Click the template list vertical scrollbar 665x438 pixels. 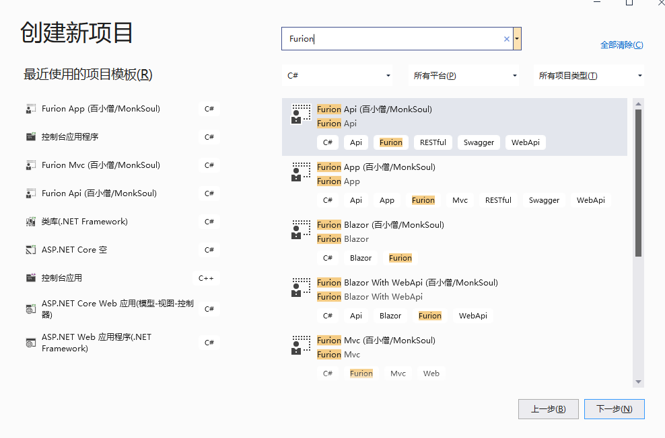638,181
